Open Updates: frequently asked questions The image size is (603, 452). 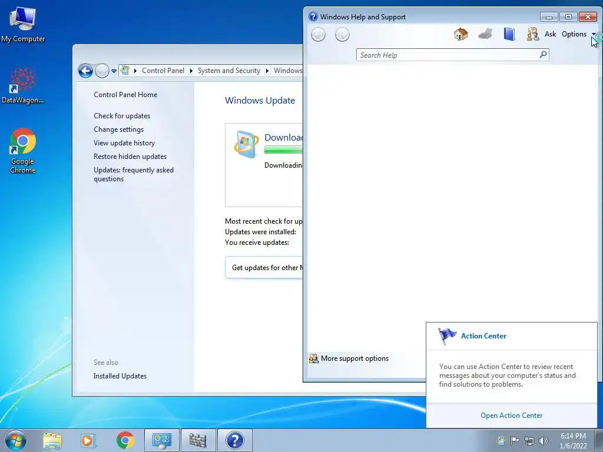(x=134, y=174)
